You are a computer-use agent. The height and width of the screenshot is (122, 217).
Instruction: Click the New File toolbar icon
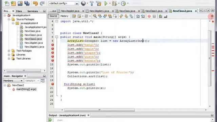pos(7,3)
